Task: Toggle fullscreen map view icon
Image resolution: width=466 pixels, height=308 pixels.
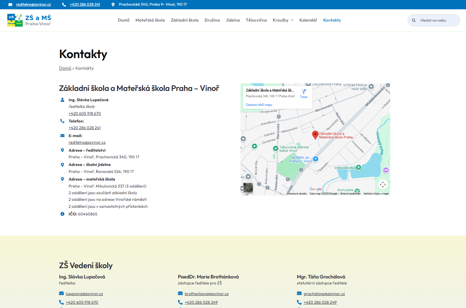Action: (383, 185)
